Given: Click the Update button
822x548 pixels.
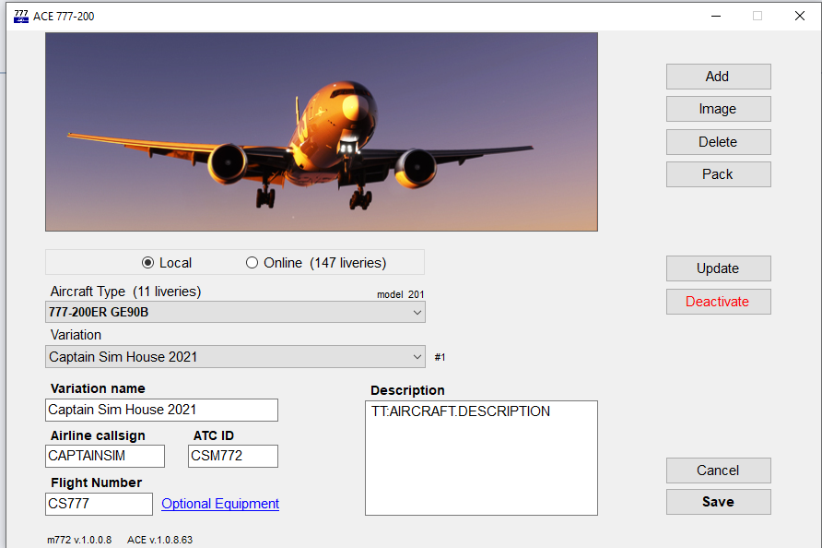Looking at the screenshot, I should [718, 268].
